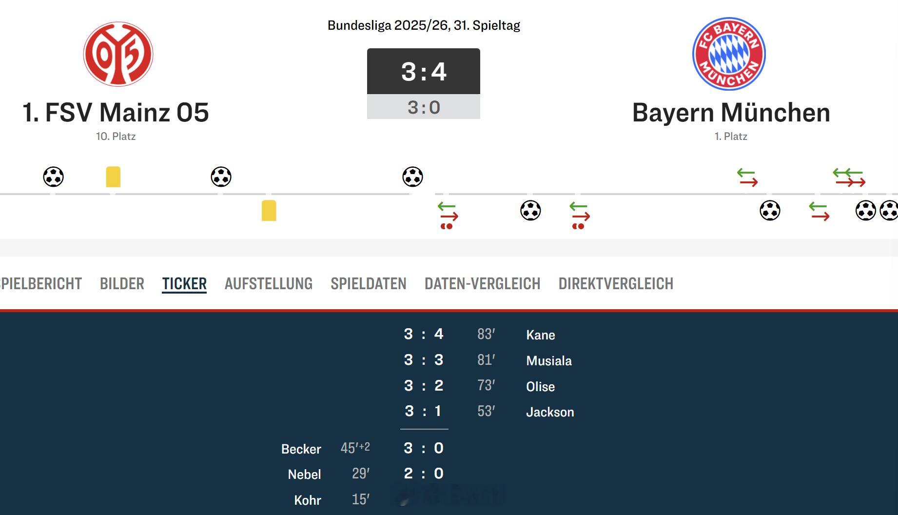Click the second Bayern substitution arrows icon

point(579,212)
